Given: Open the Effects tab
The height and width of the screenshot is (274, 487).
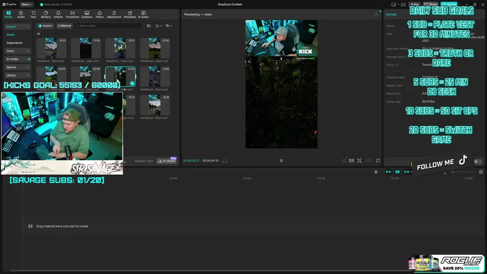Looking at the screenshot, I should click(58, 14).
